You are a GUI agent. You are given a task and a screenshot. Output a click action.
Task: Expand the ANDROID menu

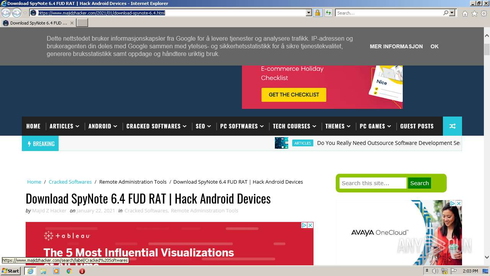pyautogui.click(x=103, y=126)
